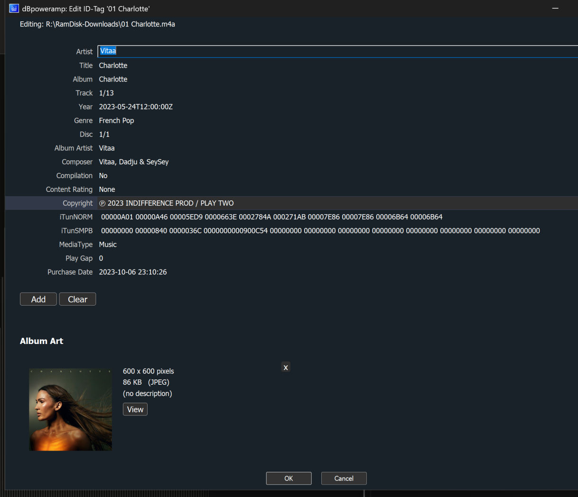578x497 pixels.
Task: Cancel the ID-Tag editing dialog
Action: coord(344,479)
